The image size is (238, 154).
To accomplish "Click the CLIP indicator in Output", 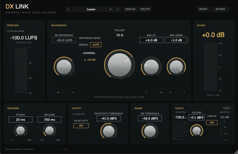I will coord(227,108).
